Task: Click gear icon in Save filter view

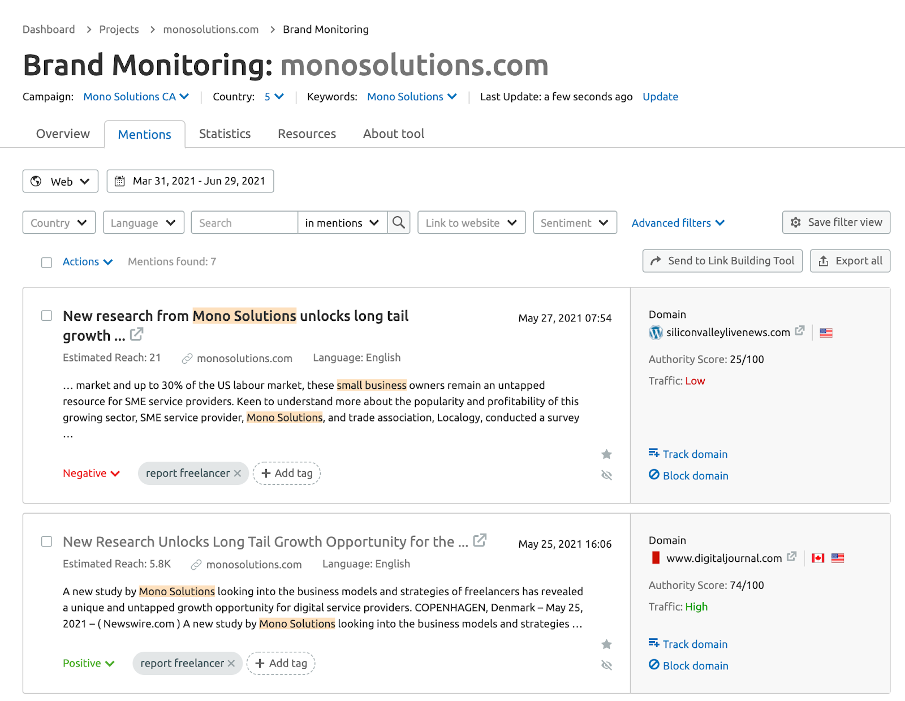Action: [795, 222]
